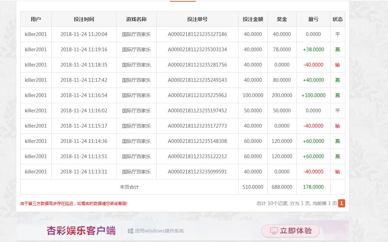Click the +100.0000 profit value
The image size is (388, 242).
click(x=313, y=95)
